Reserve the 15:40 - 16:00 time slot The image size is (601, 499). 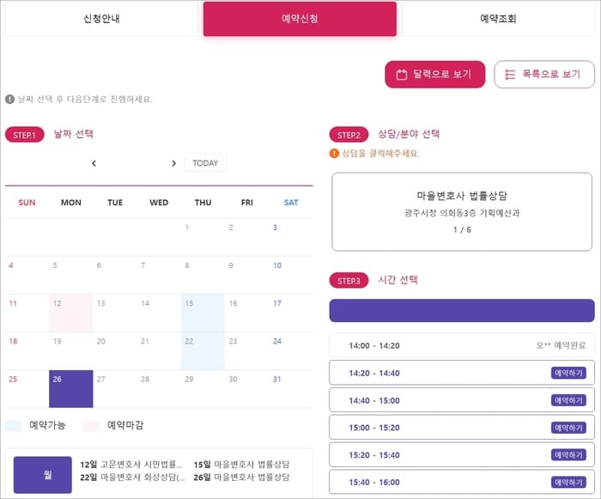[x=568, y=482]
